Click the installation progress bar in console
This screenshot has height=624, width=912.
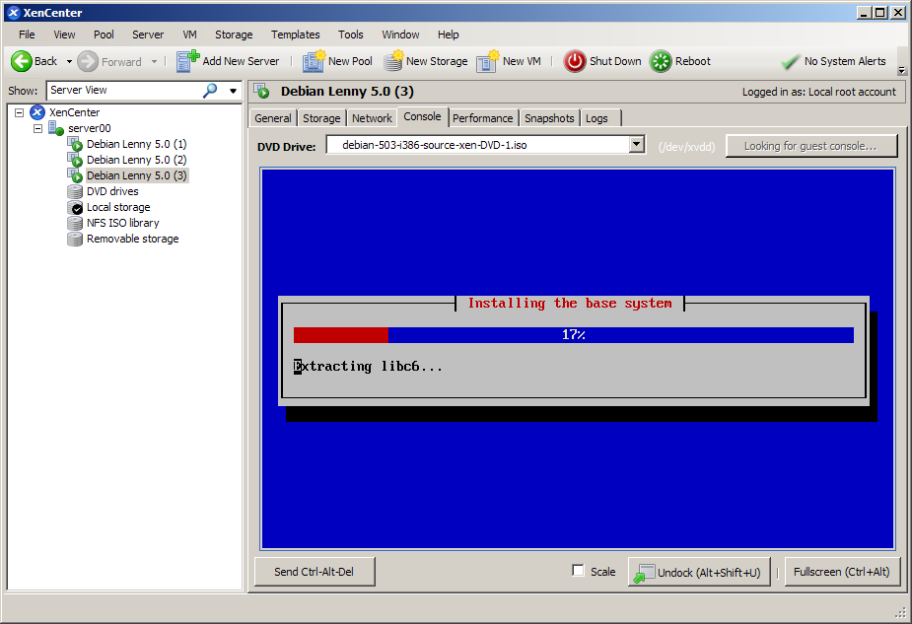573,335
